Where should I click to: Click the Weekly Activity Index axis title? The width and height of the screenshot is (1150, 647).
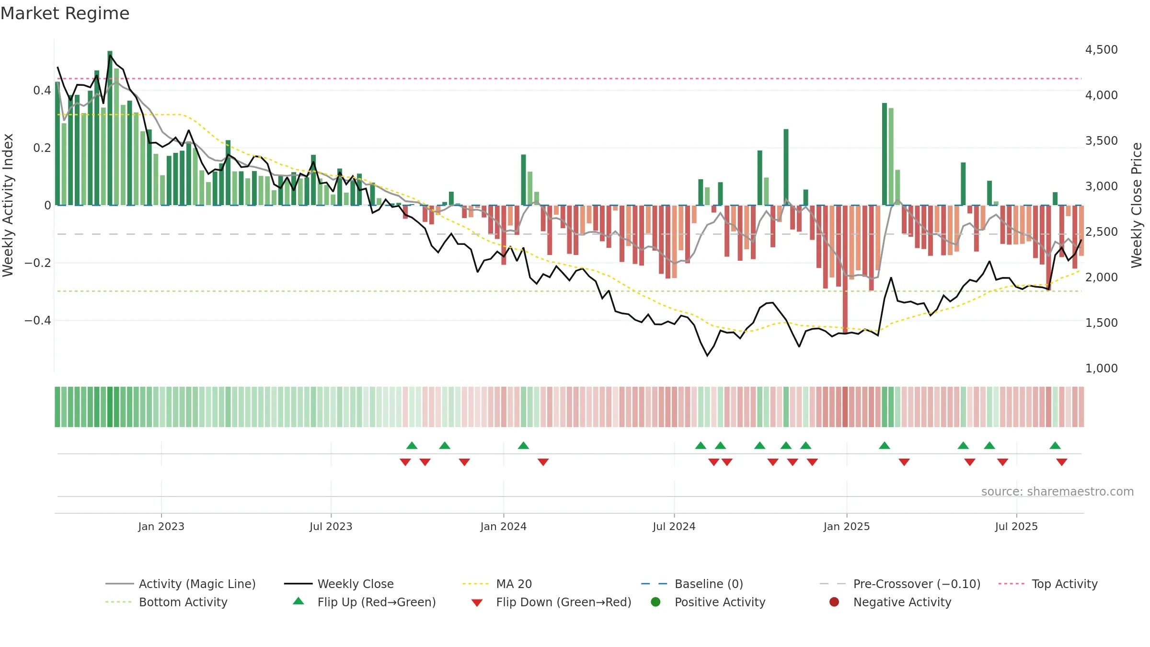[8, 205]
